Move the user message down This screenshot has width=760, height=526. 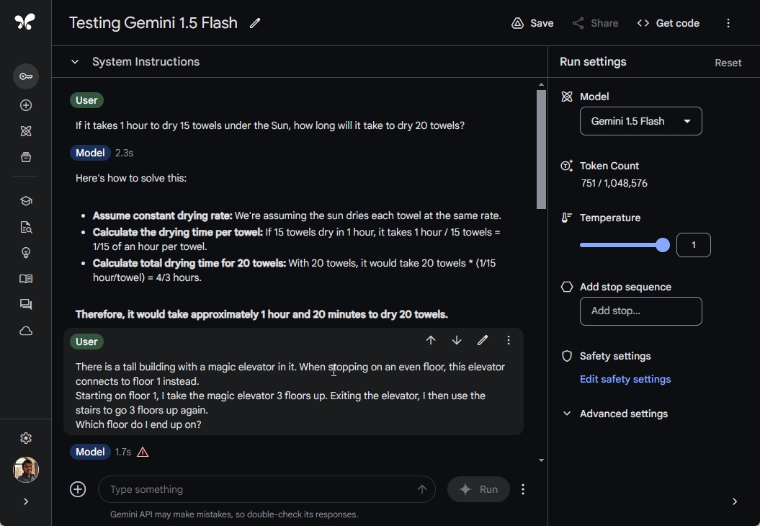(x=457, y=340)
